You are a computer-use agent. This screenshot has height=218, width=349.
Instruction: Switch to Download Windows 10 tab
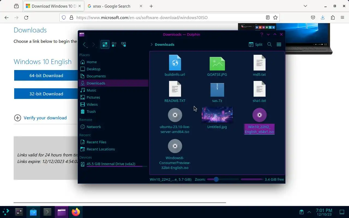(x=54, y=6)
